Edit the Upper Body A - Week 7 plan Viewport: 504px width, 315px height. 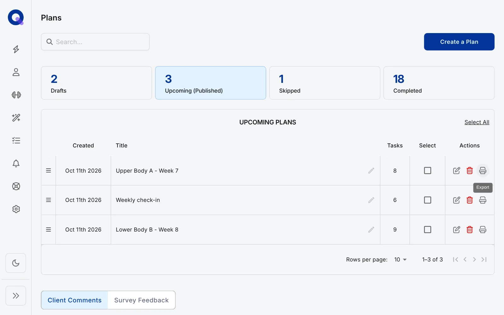pos(456,170)
